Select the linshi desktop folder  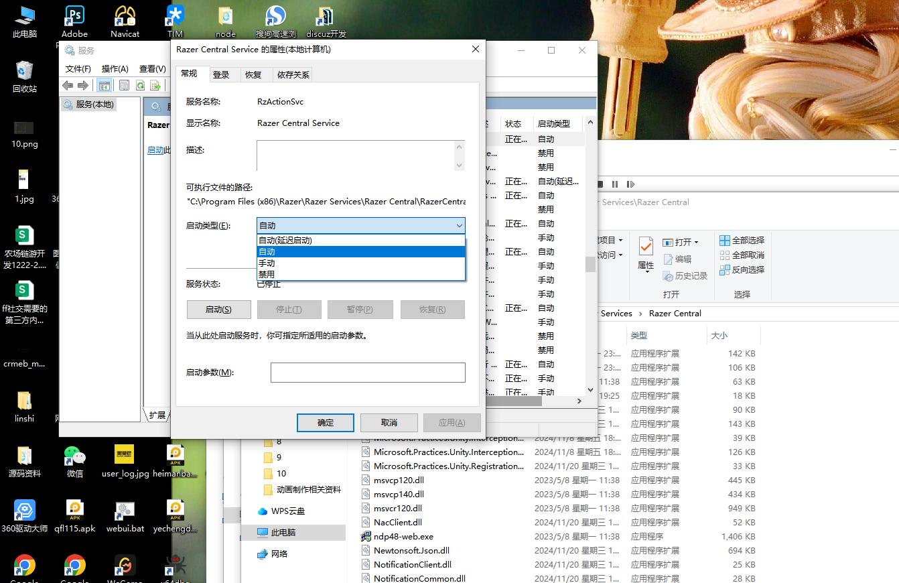(23, 407)
